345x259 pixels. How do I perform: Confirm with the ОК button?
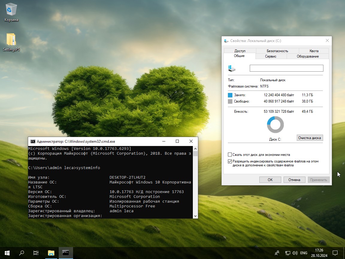[x=270, y=180]
